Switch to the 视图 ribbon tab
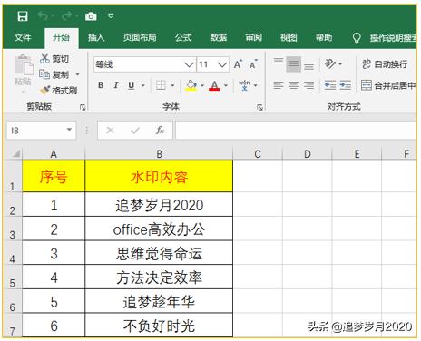Viewport: 421px width, 341px height. (x=289, y=37)
